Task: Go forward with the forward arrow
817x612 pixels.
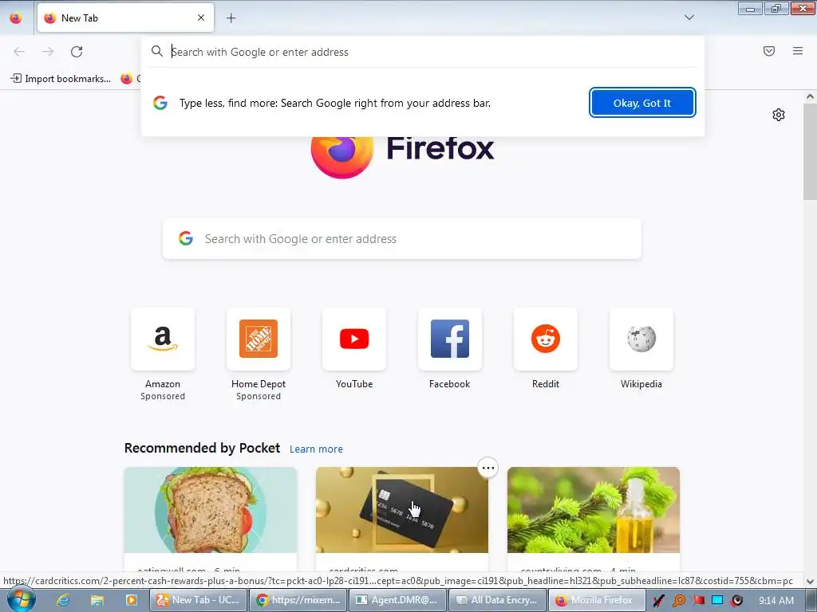Action: point(48,52)
